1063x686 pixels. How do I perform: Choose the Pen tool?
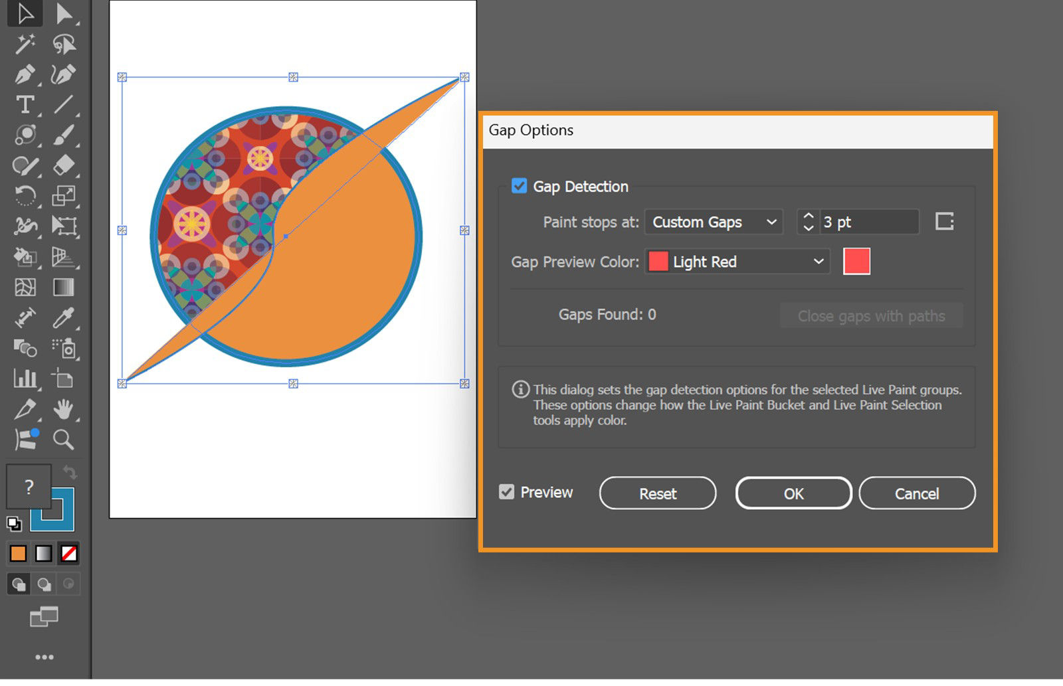(x=25, y=74)
